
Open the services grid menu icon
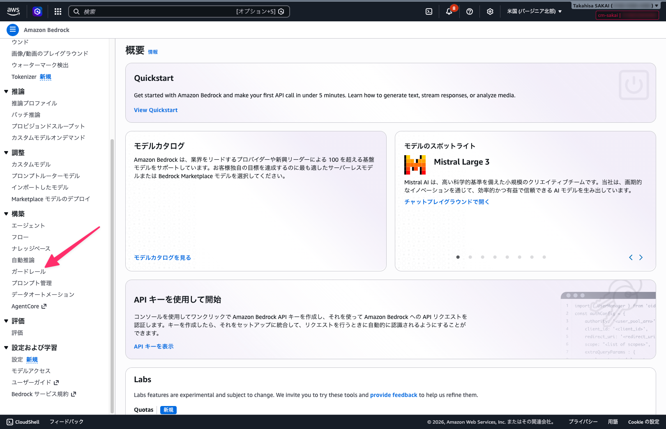click(x=58, y=11)
